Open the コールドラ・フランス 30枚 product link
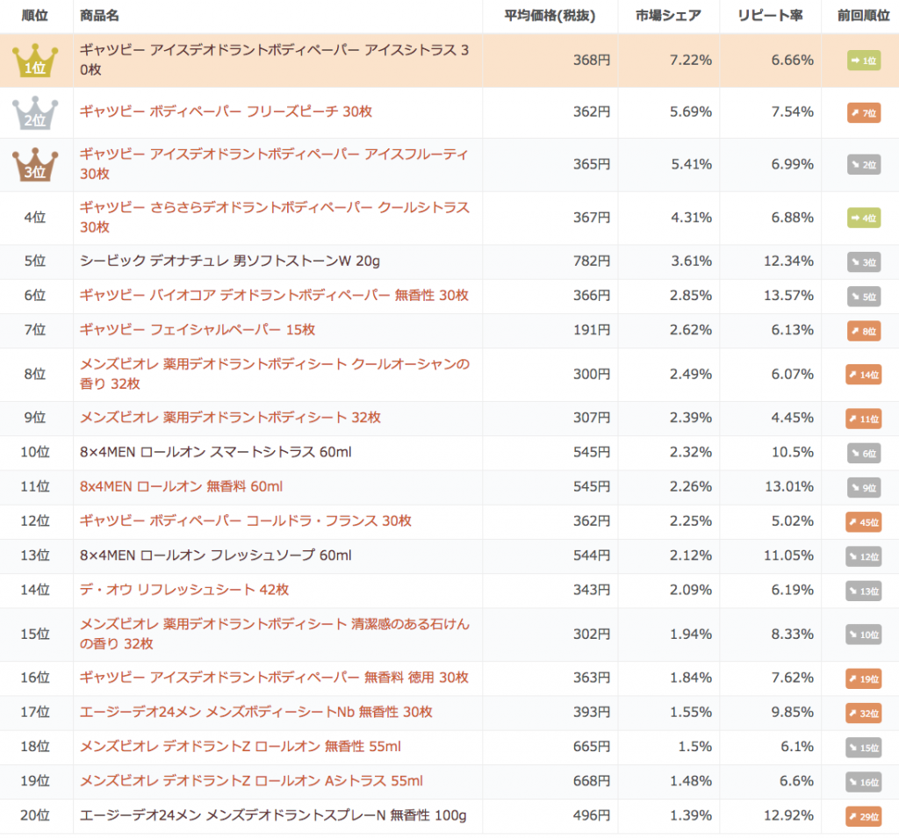 click(x=246, y=521)
